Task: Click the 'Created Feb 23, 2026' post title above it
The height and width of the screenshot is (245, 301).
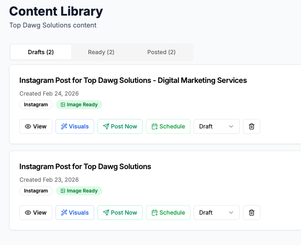Action: pyautogui.click(x=85, y=167)
